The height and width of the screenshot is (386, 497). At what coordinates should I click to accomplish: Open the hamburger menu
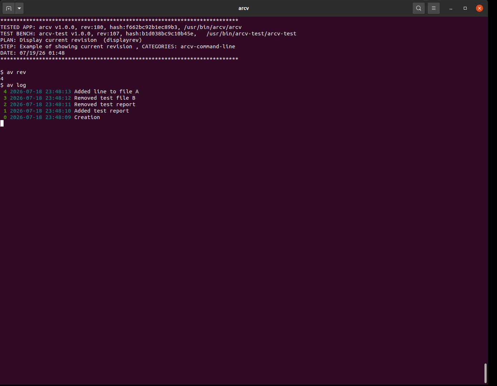[434, 8]
